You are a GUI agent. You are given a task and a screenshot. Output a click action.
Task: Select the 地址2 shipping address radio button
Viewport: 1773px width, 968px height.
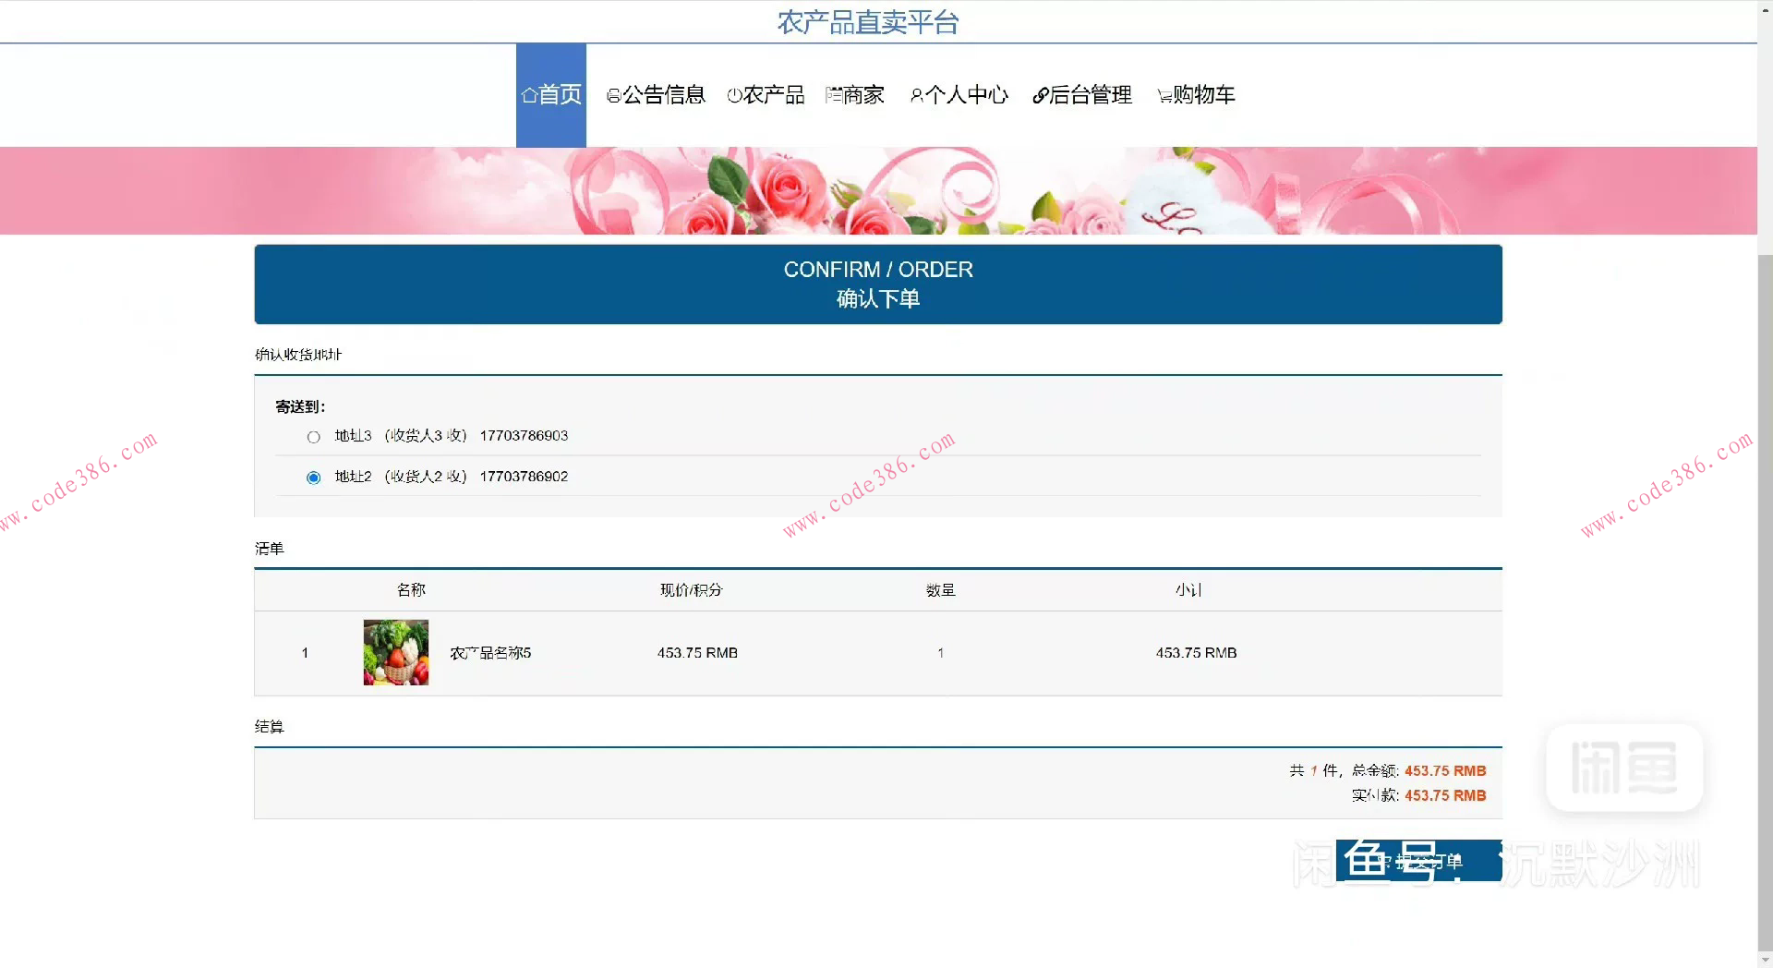pyautogui.click(x=313, y=477)
